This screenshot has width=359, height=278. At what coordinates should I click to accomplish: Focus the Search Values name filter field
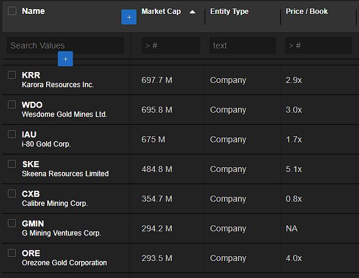click(65, 45)
